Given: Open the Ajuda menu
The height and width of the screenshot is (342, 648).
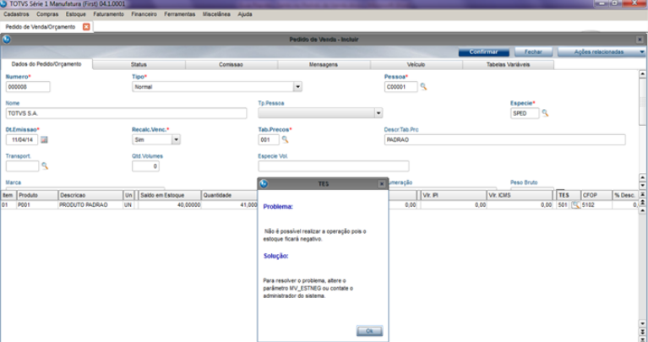Looking at the screenshot, I should [x=245, y=14].
